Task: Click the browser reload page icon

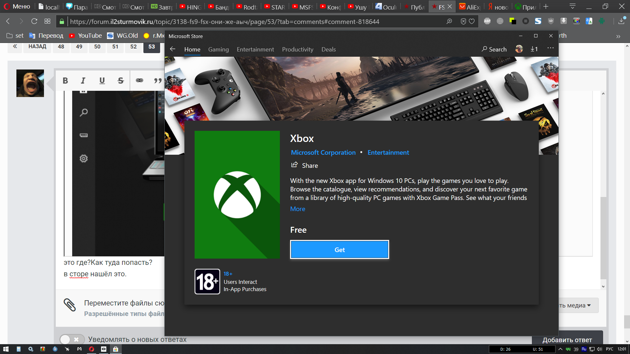Action: (34, 21)
